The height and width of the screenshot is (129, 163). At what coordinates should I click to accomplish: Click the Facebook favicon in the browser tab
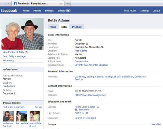pos(15,4)
